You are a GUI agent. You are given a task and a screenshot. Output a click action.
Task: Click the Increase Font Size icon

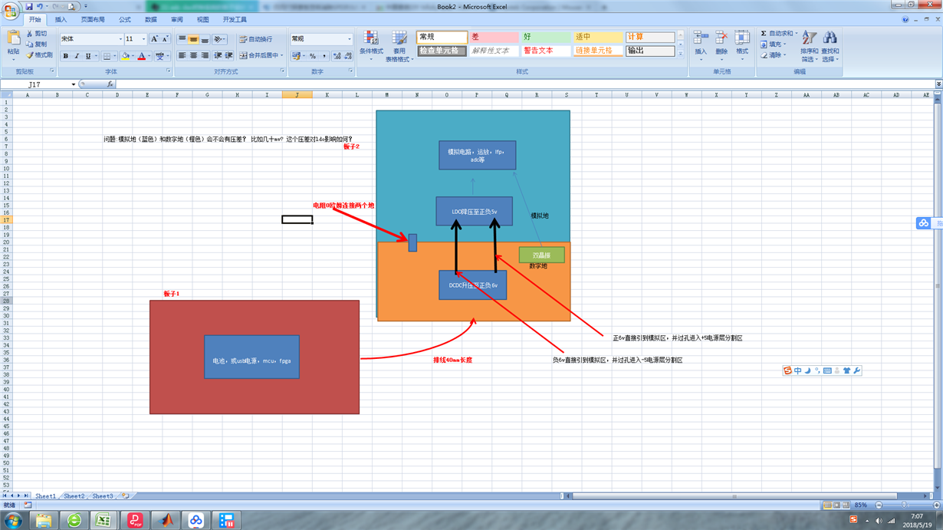click(x=154, y=39)
